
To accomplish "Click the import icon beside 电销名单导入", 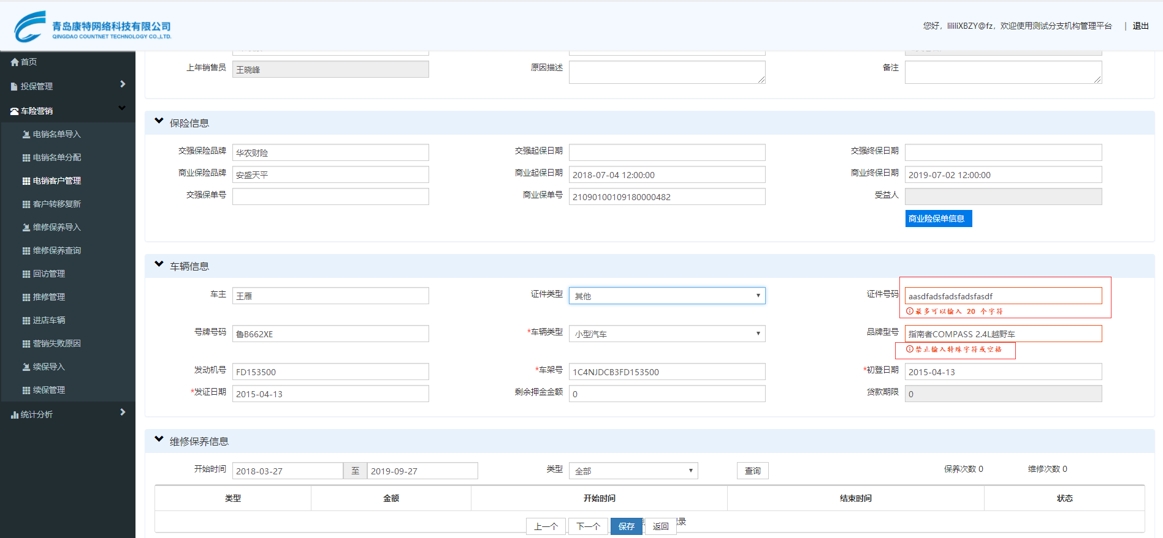I will (26, 134).
